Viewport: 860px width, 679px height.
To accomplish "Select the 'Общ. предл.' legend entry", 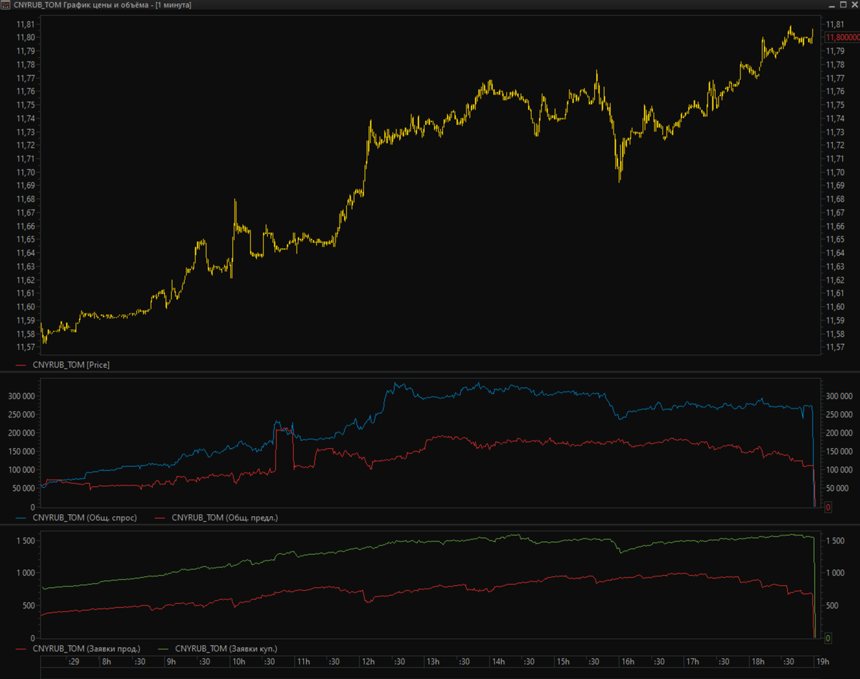I will (x=216, y=517).
